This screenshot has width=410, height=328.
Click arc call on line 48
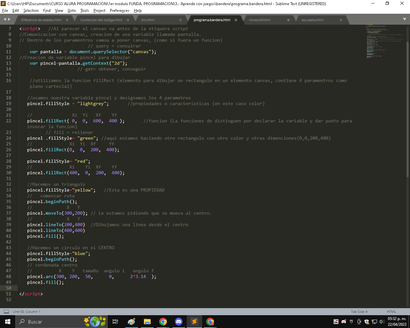(50, 276)
